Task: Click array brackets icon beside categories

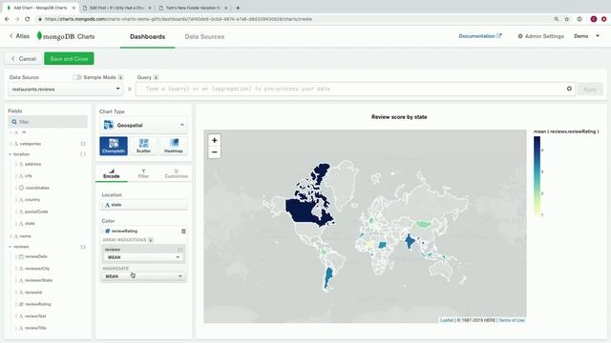Action: pyautogui.click(x=83, y=144)
